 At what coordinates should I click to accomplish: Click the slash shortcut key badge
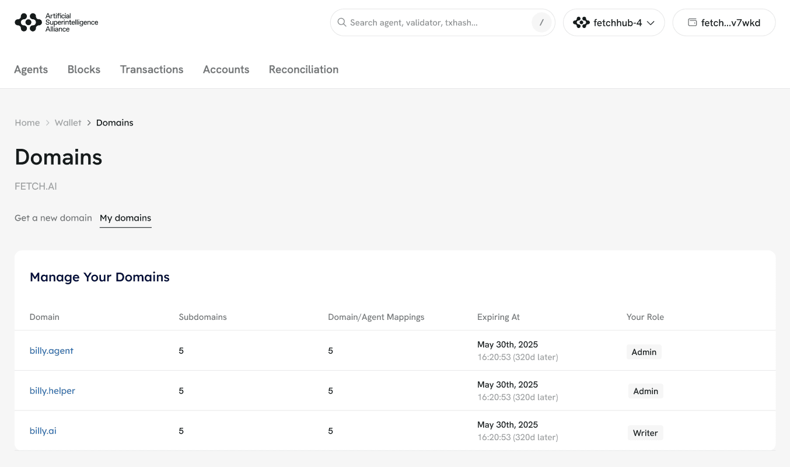541,23
